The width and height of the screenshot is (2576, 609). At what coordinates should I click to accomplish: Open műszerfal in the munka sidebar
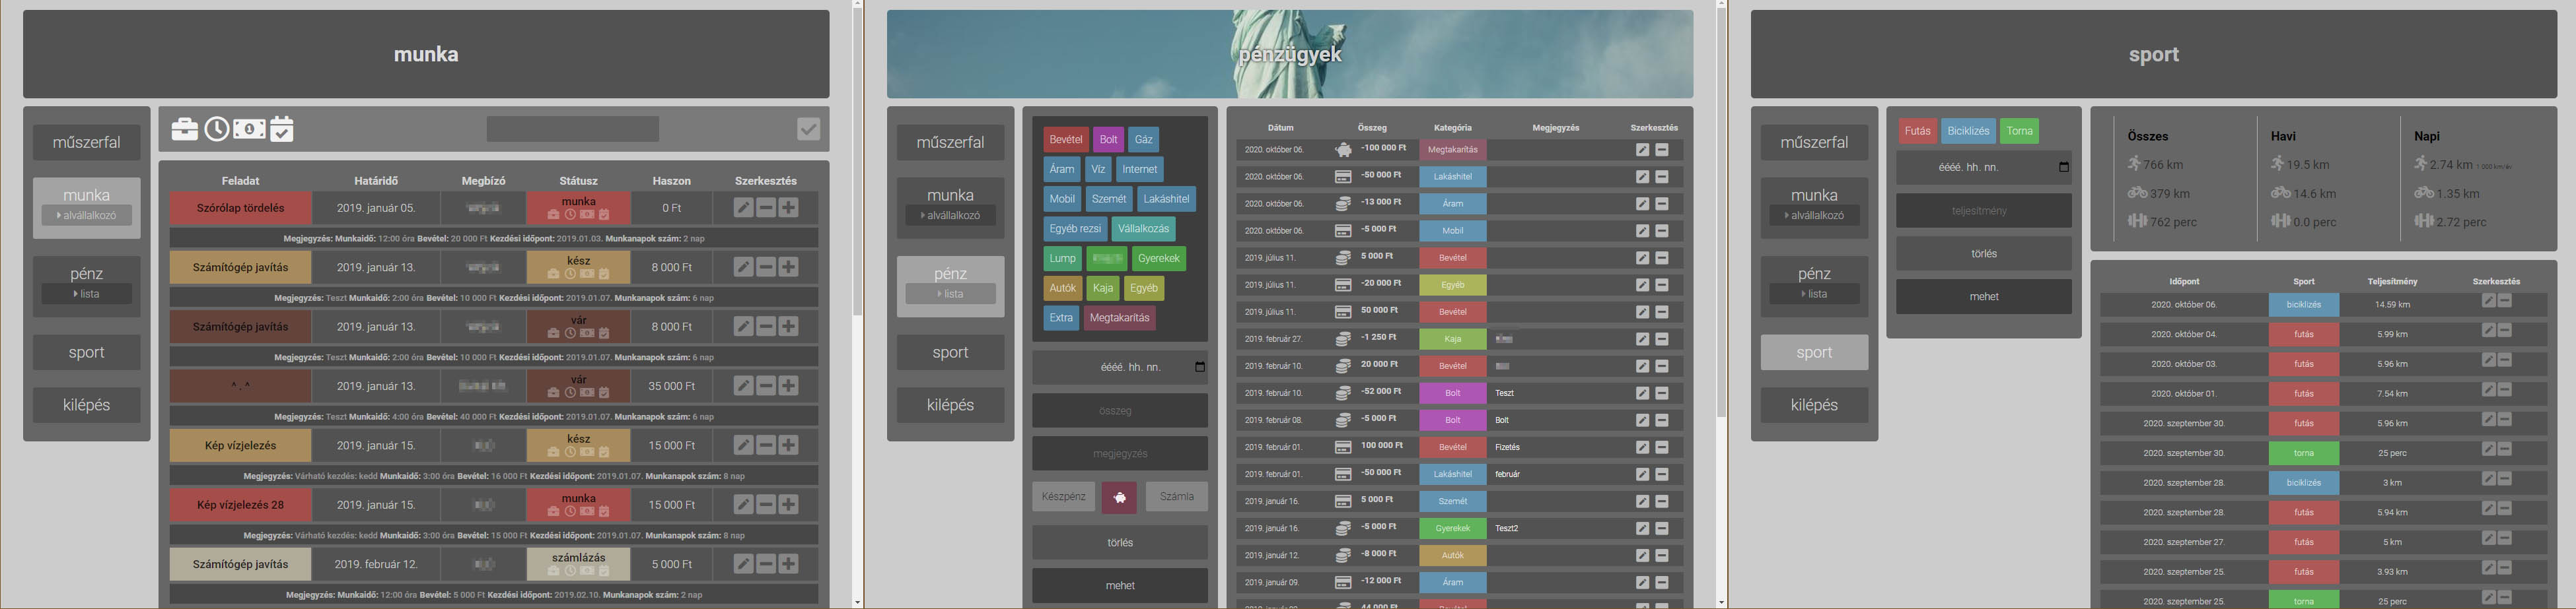pyautogui.click(x=87, y=143)
